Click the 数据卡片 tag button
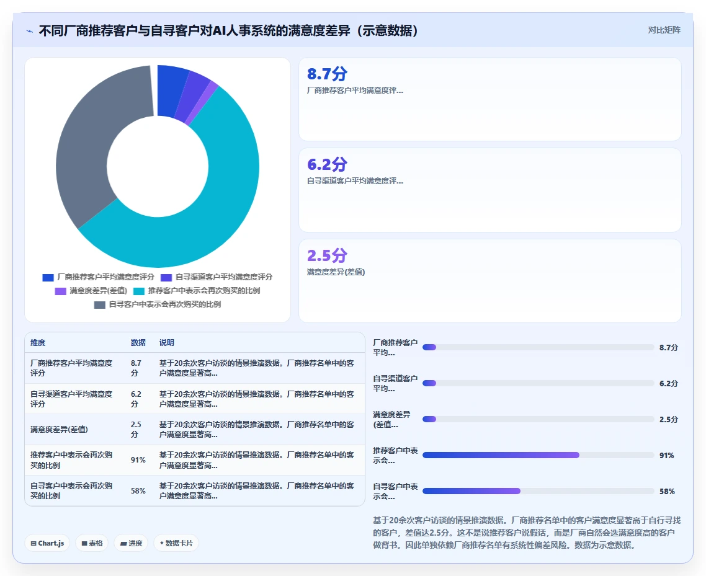The image size is (706, 576). pyautogui.click(x=176, y=543)
